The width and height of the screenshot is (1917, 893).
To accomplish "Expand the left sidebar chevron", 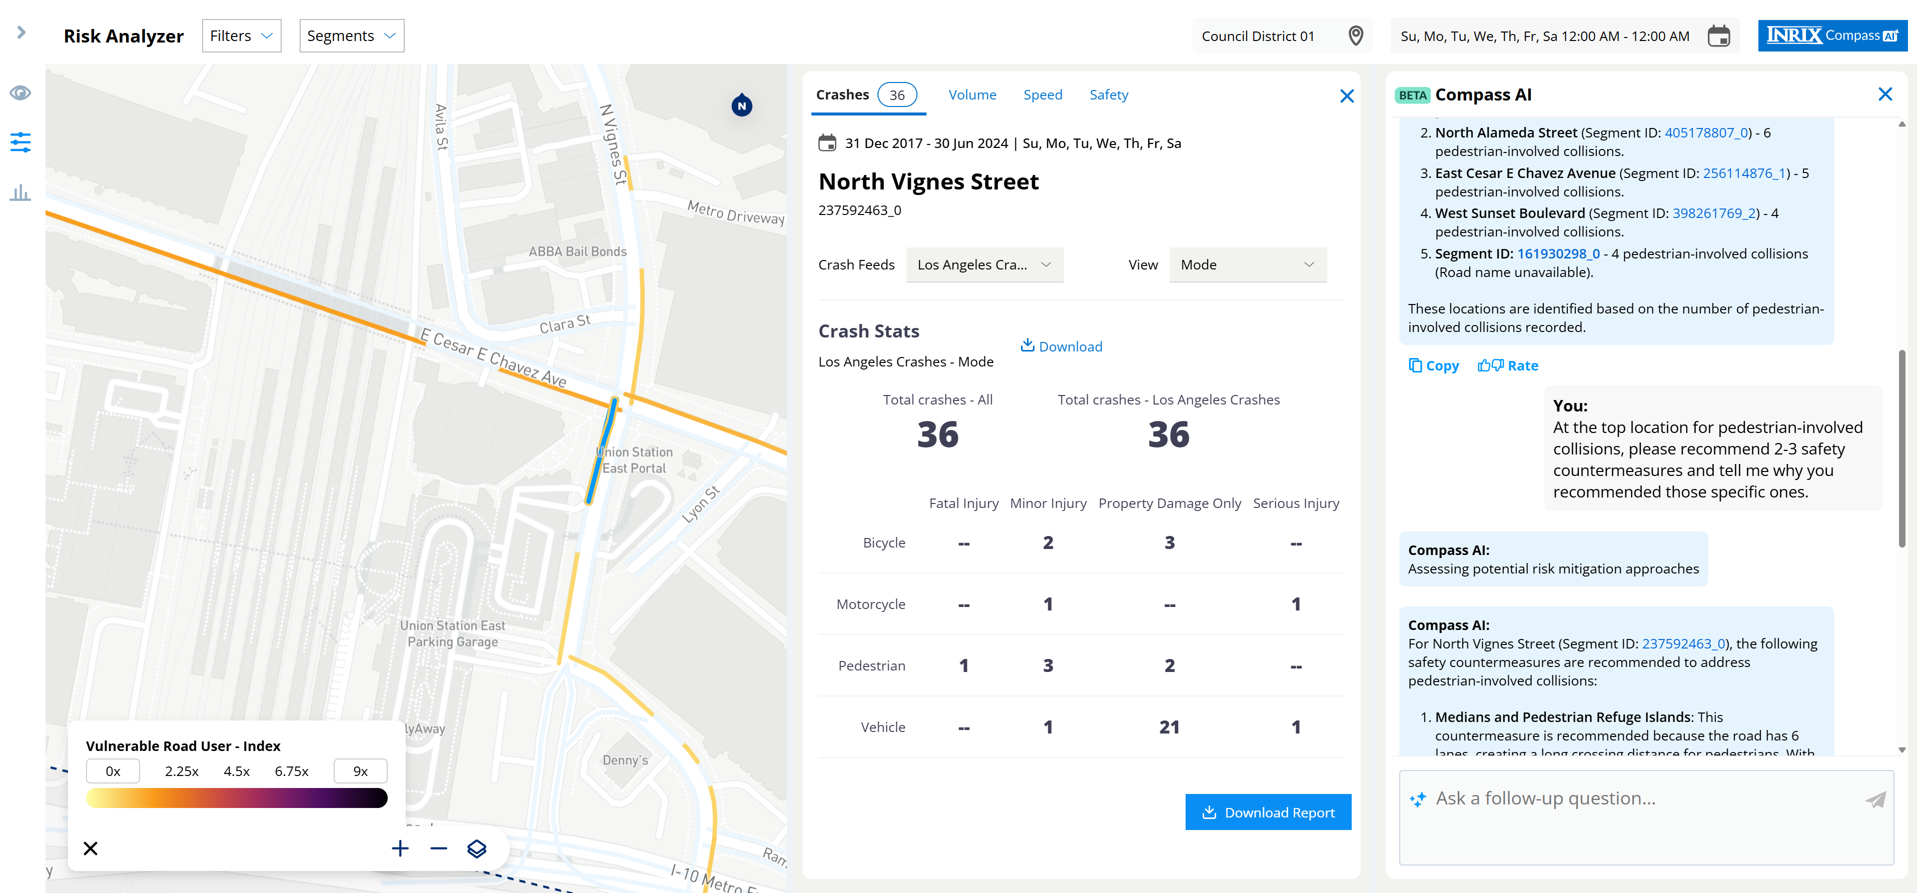I will (21, 32).
